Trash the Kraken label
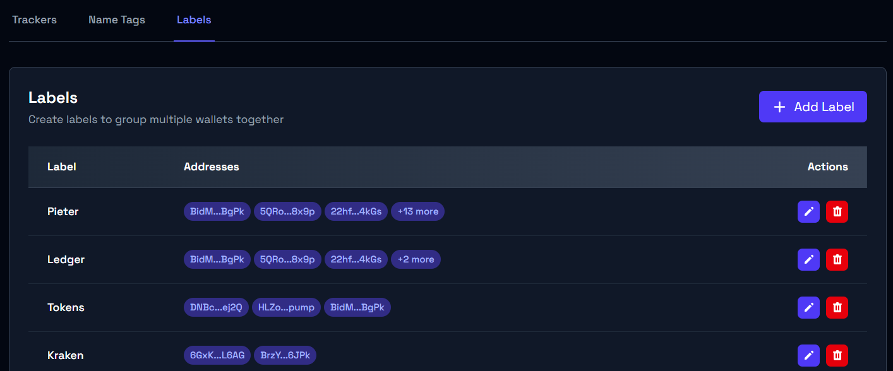Image resolution: width=893 pixels, height=371 pixels. (x=837, y=355)
